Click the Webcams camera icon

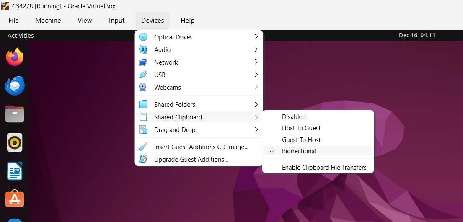pyautogui.click(x=143, y=87)
